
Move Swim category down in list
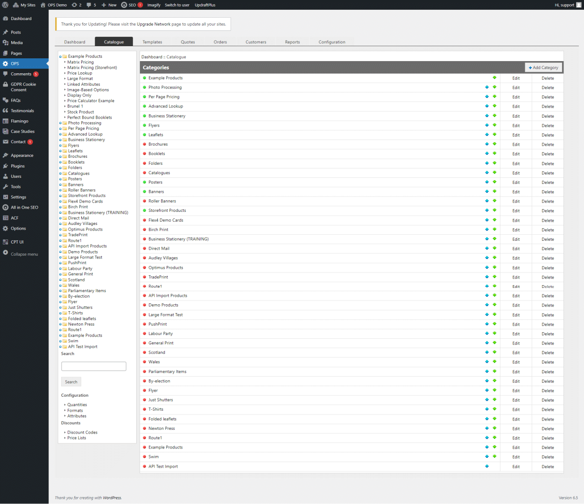point(494,456)
